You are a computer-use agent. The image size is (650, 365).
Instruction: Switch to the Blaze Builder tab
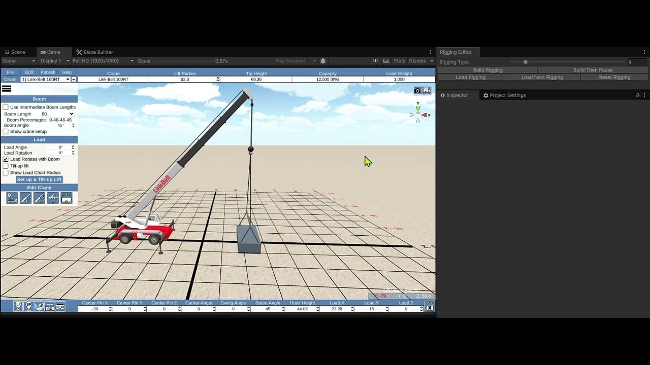point(94,52)
